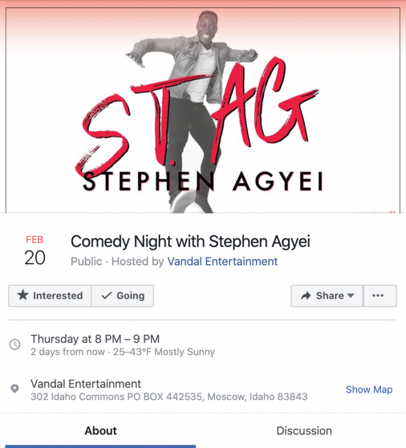
Task: Click the Thursday at 8 PM – 9 PM time
Action: pos(95,339)
